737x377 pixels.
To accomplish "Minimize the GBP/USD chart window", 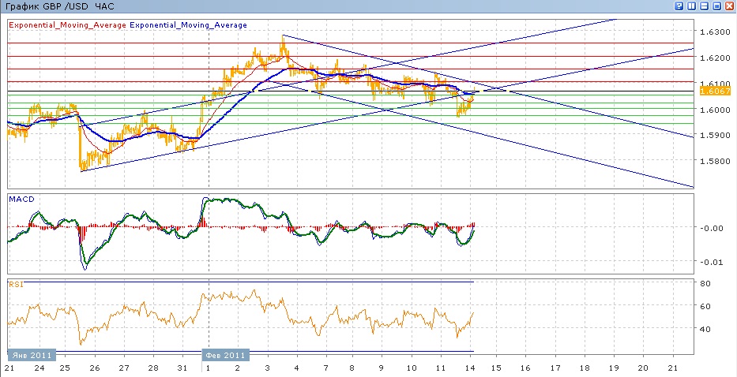I will tap(705, 6).
